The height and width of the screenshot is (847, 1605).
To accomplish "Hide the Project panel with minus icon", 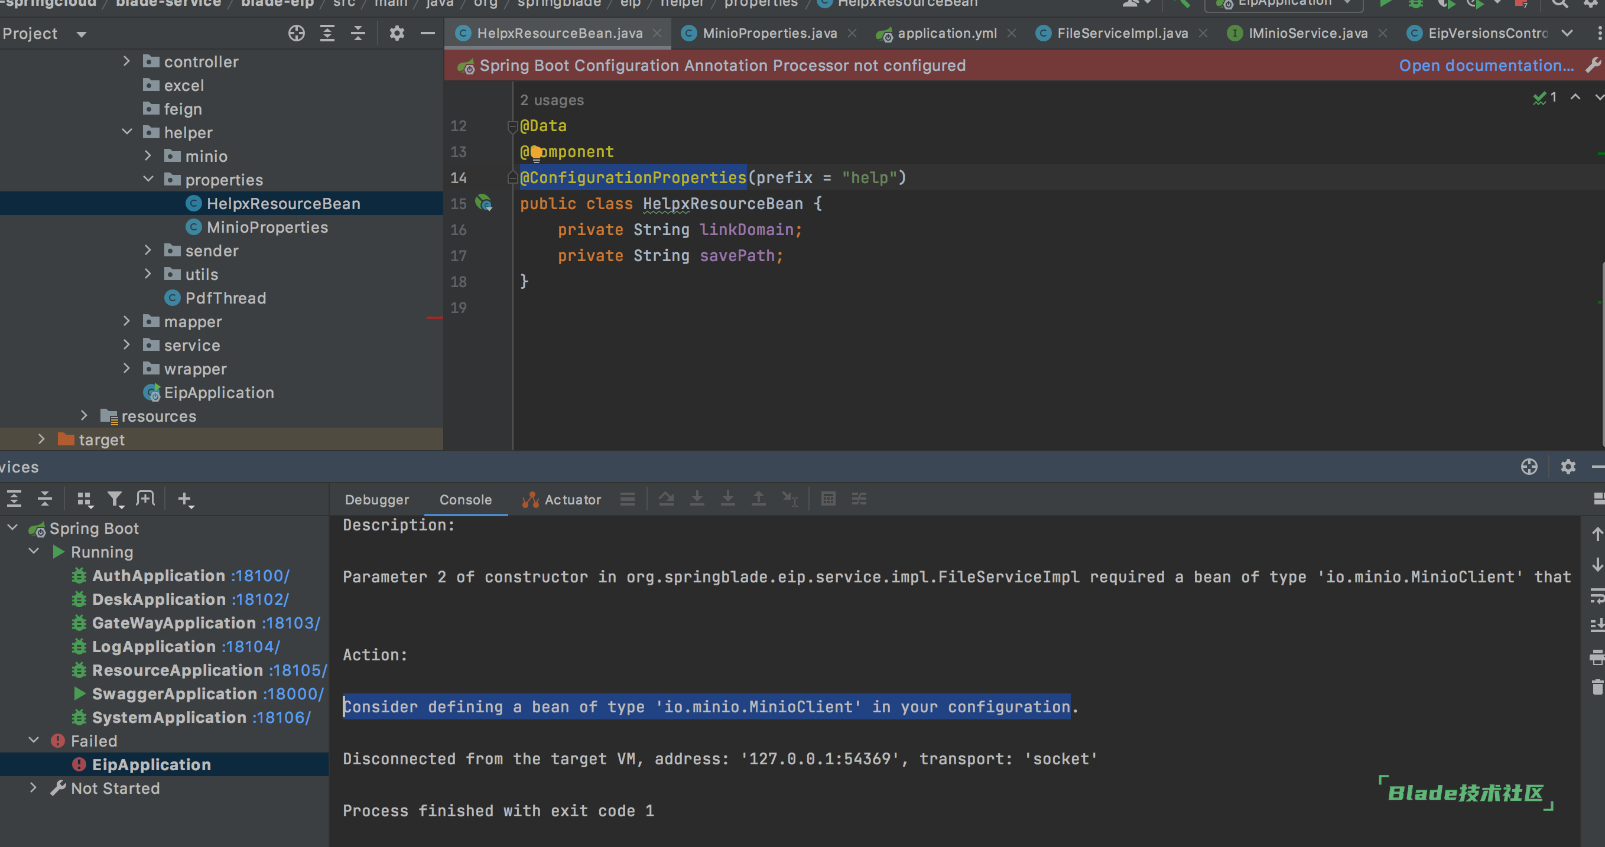I will 427,33.
